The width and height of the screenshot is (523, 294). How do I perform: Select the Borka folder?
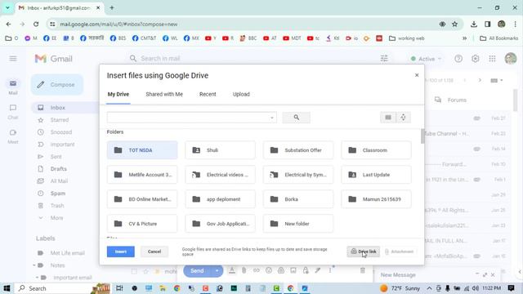click(298, 199)
